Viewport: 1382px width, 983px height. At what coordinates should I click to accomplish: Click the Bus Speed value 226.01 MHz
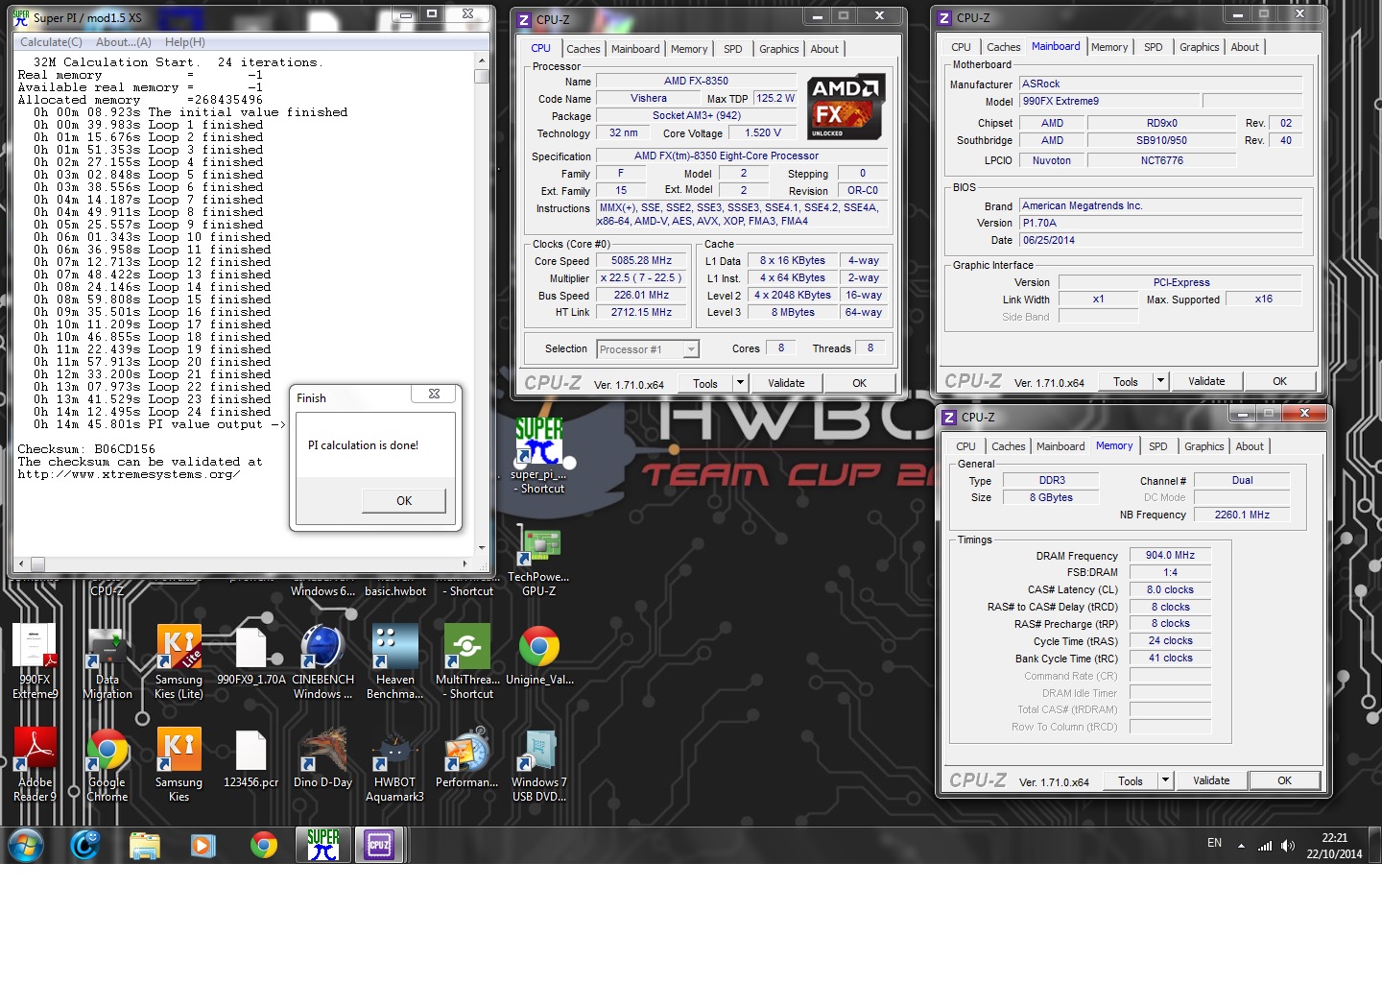[x=641, y=296]
